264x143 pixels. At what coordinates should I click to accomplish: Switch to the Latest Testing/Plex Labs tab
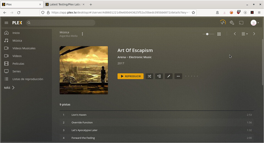pyautogui.click(x=65, y=5)
